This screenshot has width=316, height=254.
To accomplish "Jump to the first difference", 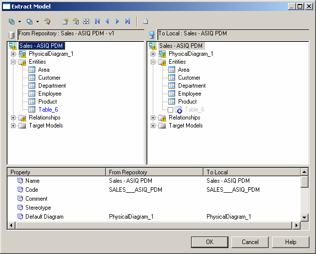I will 98,21.
